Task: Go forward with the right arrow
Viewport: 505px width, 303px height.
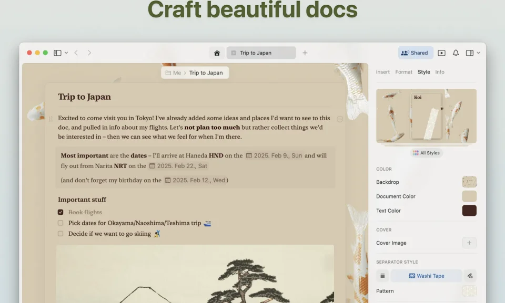Action: (x=89, y=53)
